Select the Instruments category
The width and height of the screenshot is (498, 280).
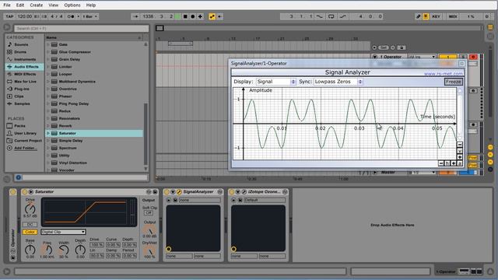25,59
